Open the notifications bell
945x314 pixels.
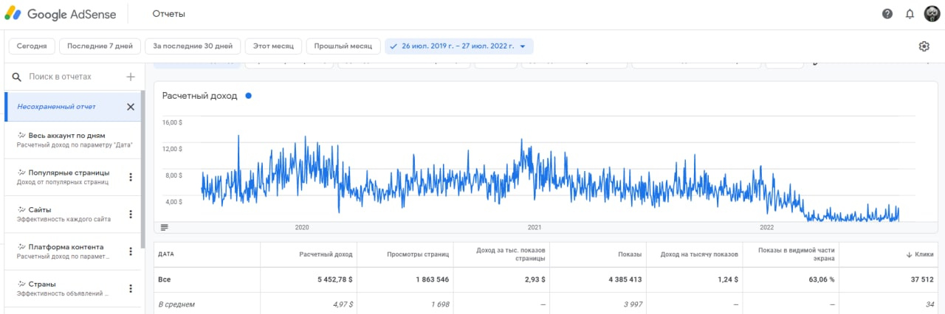coord(910,14)
